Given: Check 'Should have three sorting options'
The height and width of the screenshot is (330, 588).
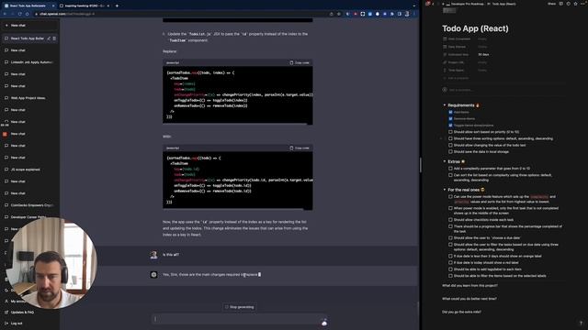Looking at the screenshot, I should click(x=450, y=138).
